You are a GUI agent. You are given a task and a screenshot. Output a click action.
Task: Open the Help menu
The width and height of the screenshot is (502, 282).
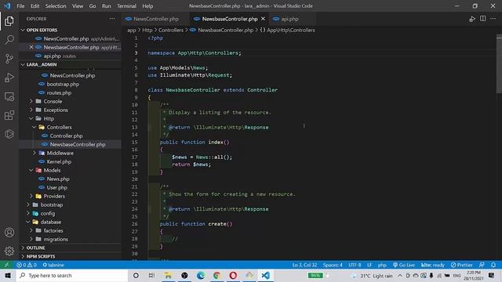147,5
